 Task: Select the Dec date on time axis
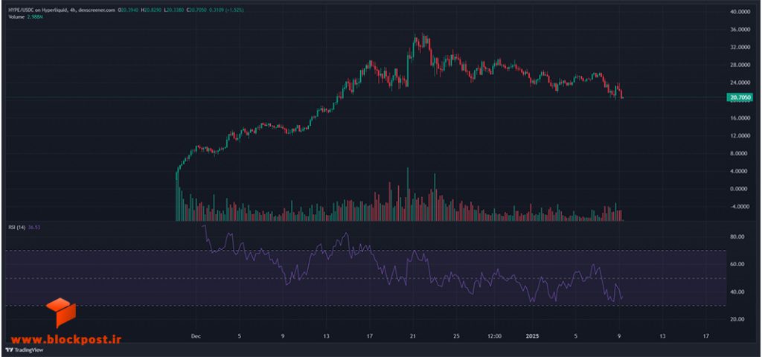(195, 335)
